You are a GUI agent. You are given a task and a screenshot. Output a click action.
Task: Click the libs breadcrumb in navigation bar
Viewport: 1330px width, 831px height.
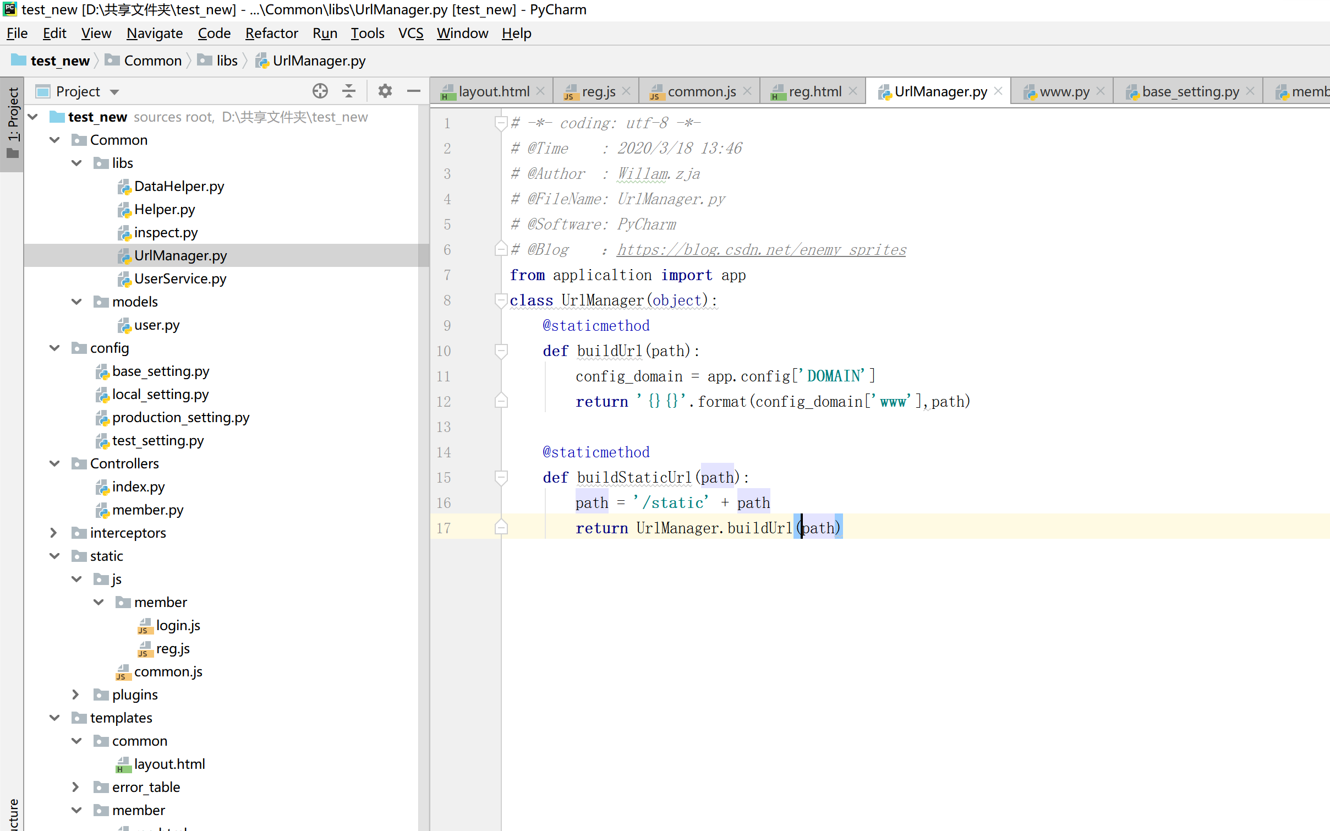[x=227, y=61]
